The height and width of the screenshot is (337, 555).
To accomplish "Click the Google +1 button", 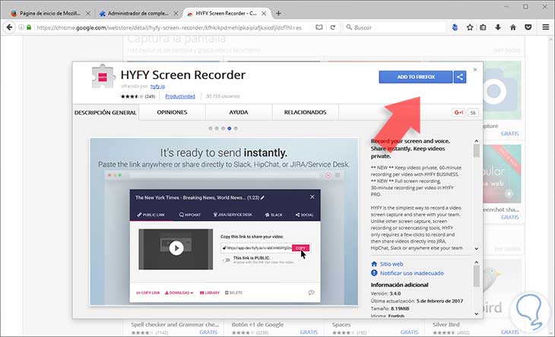I will click(458, 112).
